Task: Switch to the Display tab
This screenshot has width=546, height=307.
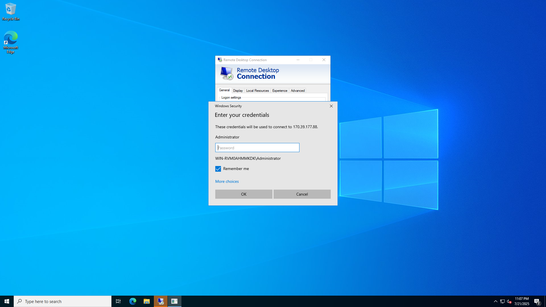Action: [x=238, y=91]
